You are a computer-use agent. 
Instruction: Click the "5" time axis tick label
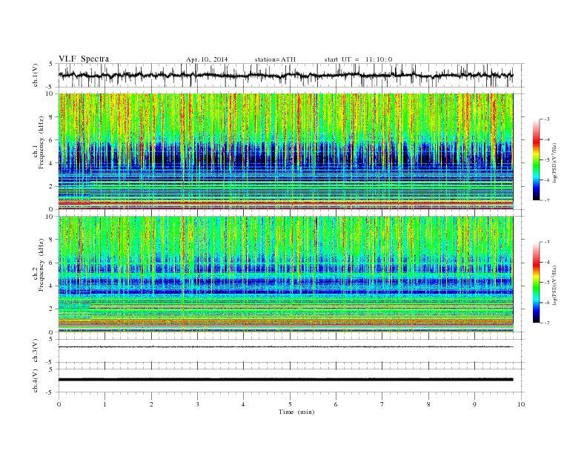click(x=290, y=404)
